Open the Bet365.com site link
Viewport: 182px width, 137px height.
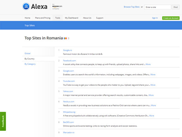(68, 122)
